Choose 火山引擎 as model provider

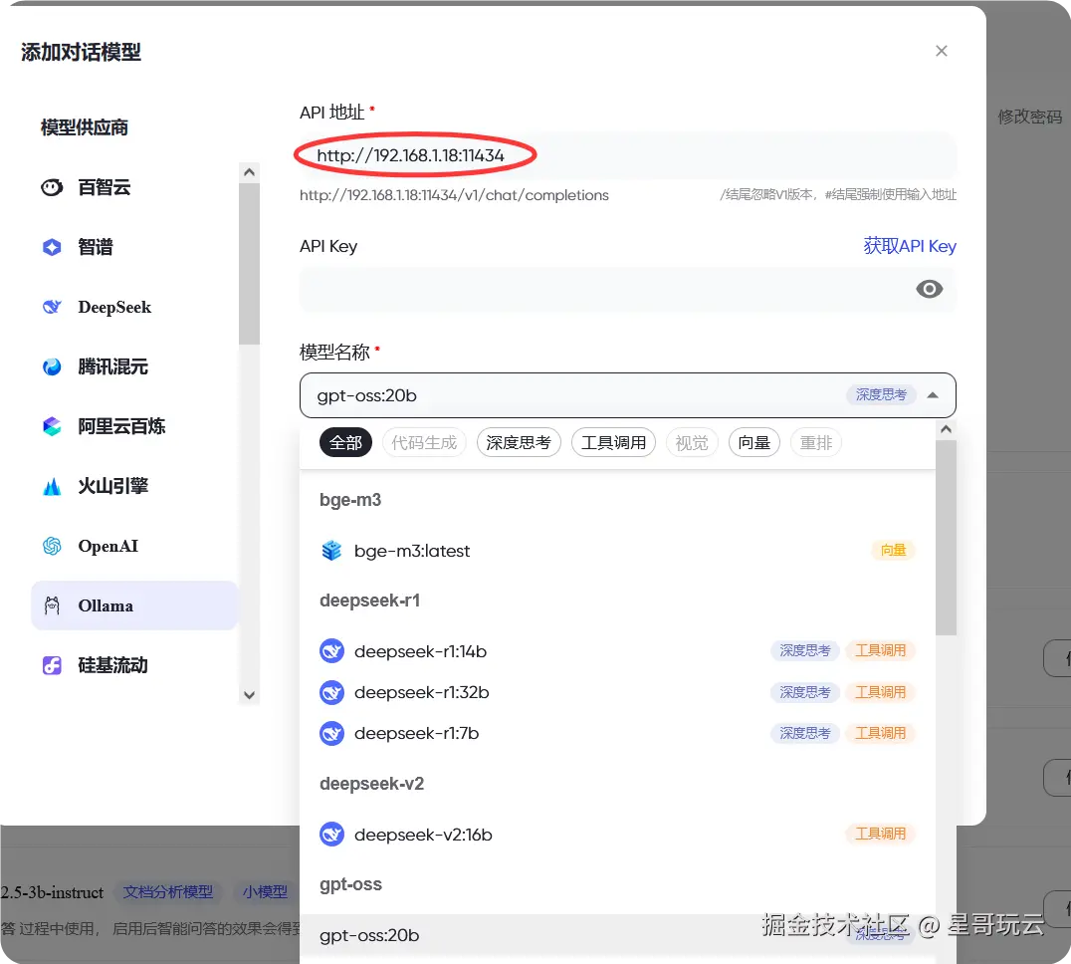134,486
